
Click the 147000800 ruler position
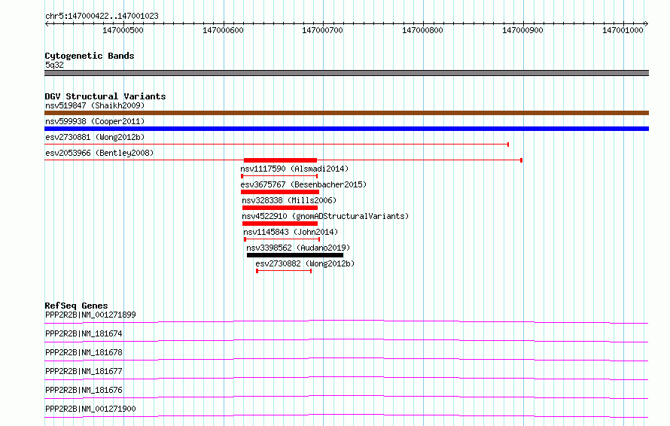coord(422,30)
